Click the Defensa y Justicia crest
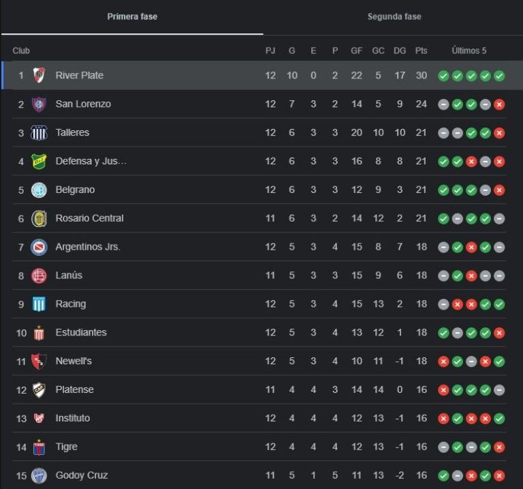This screenshot has height=489, width=523. 39,162
